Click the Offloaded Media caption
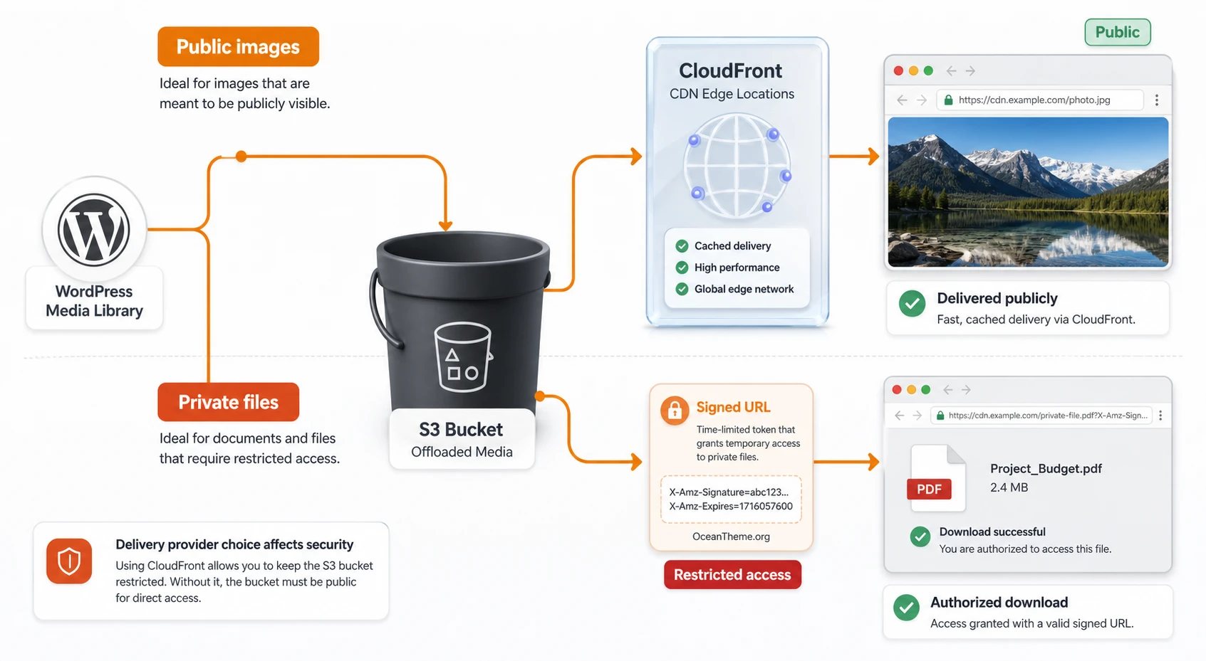Viewport: 1206px width, 661px height. coord(462,452)
